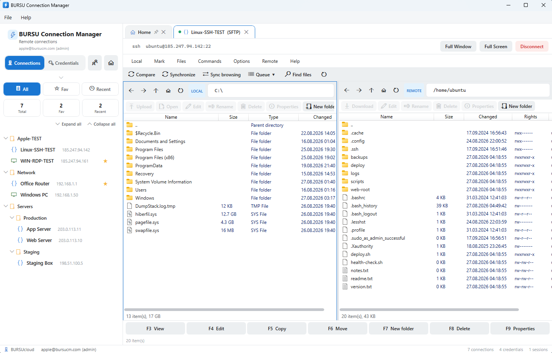Click the local path field C:\
Image resolution: width=552 pixels, height=353 pixels.
coord(271,91)
